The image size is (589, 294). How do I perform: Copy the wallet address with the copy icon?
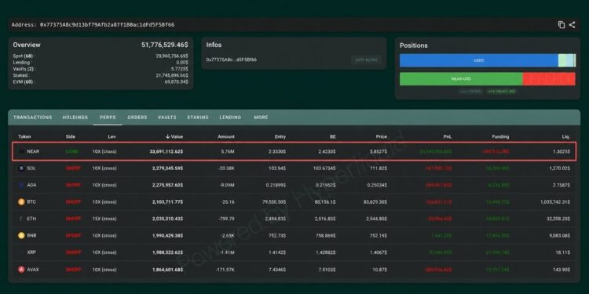[x=562, y=25]
